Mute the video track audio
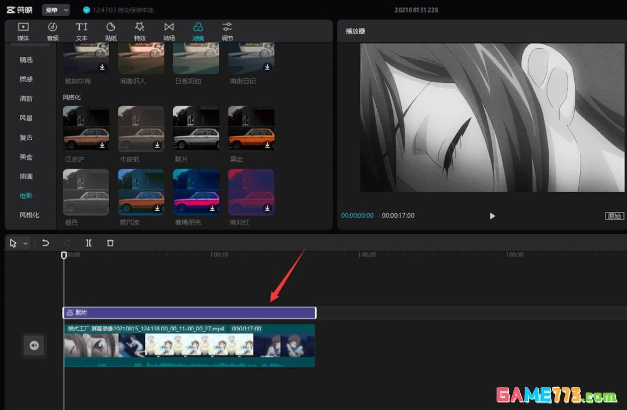The width and height of the screenshot is (627, 410). (34, 346)
